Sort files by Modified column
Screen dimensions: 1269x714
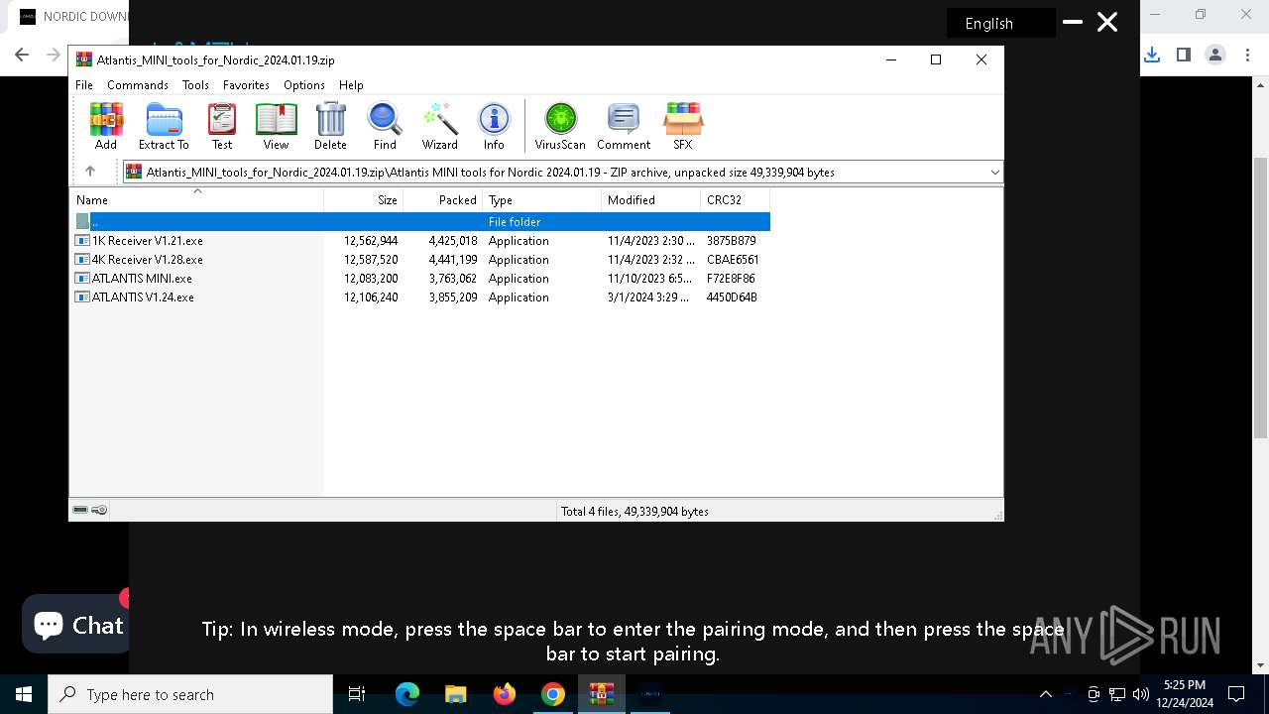[x=650, y=200]
